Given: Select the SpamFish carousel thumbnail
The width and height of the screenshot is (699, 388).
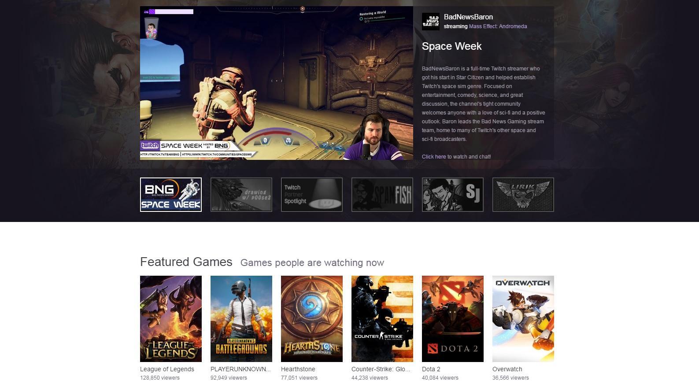Looking at the screenshot, I should pos(382,195).
